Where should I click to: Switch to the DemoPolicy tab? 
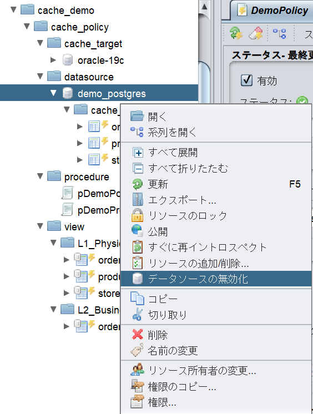[x=273, y=11]
